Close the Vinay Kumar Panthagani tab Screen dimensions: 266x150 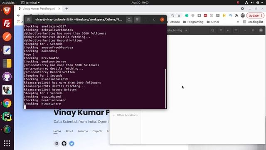click(x=59, y=8)
